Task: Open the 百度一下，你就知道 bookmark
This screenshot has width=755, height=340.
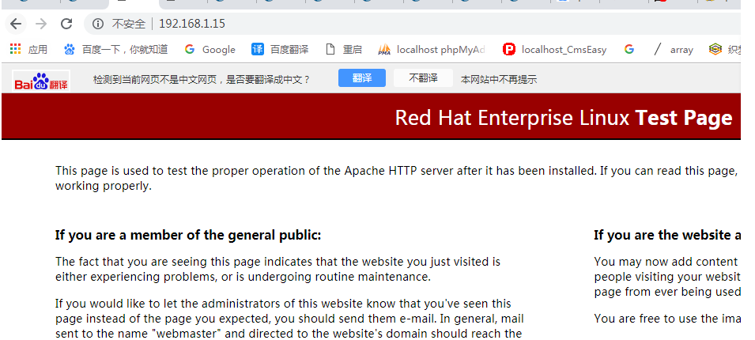Action: click(116, 49)
